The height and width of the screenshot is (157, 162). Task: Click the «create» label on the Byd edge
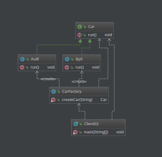[79, 81]
